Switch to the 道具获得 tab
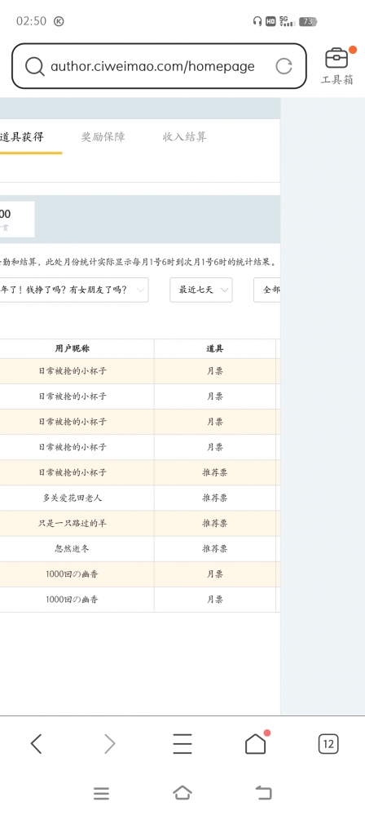The height and width of the screenshot is (815, 365). coord(21,137)
